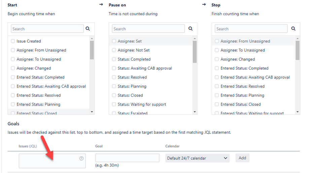Click the Stop column search field
Screen dimensions: 336x173
coord(251,29)
